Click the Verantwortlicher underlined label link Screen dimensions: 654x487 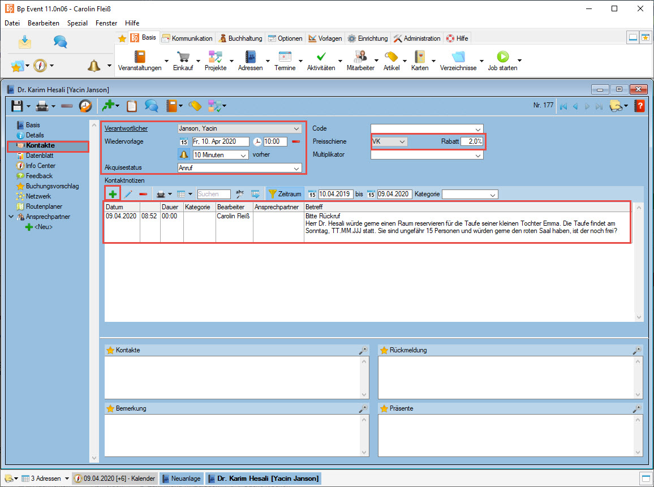click(126, 128)
